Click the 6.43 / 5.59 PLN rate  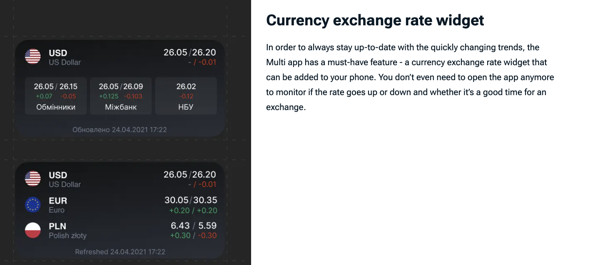pyautogui.click(x=193, y=226)
